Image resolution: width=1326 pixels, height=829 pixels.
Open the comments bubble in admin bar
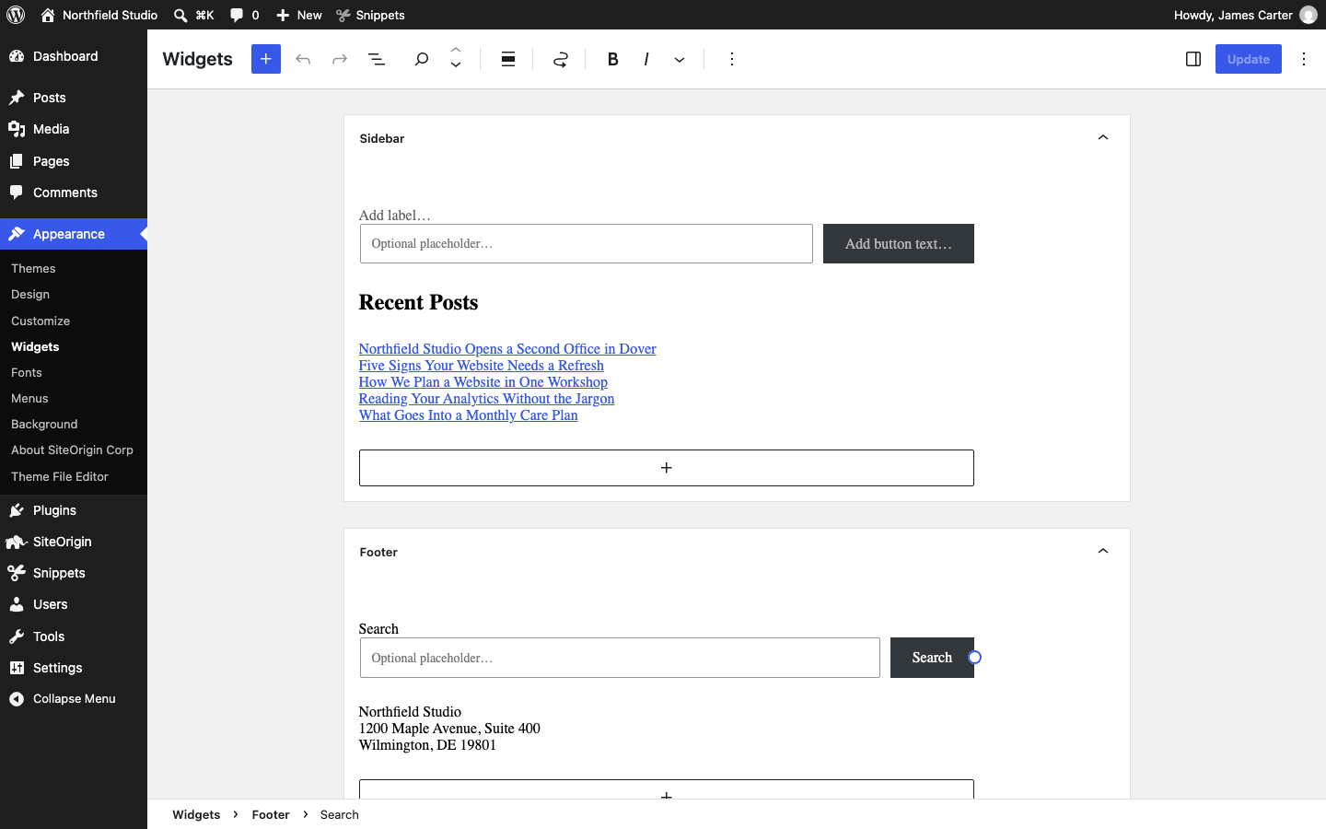click(245, 15)
